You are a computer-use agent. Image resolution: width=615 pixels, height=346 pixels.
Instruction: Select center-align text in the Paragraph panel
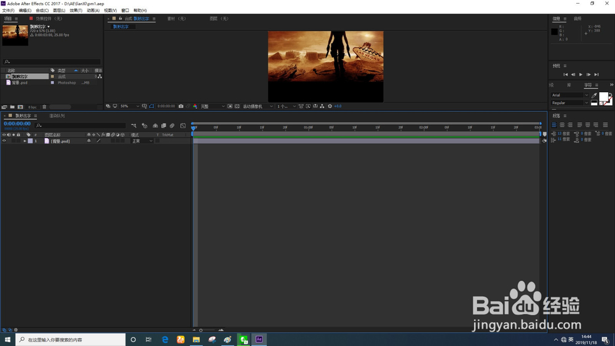pyautogui.click(x=562, y=125)
